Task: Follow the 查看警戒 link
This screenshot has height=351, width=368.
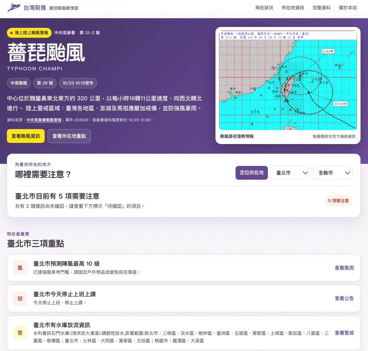Action: (344, 333)
